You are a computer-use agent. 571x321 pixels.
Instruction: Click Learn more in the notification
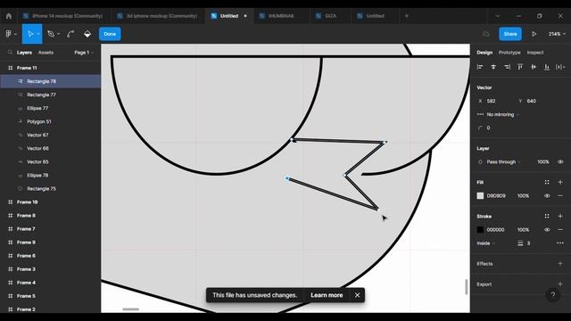pyautogui.click(x=327, y=295)
